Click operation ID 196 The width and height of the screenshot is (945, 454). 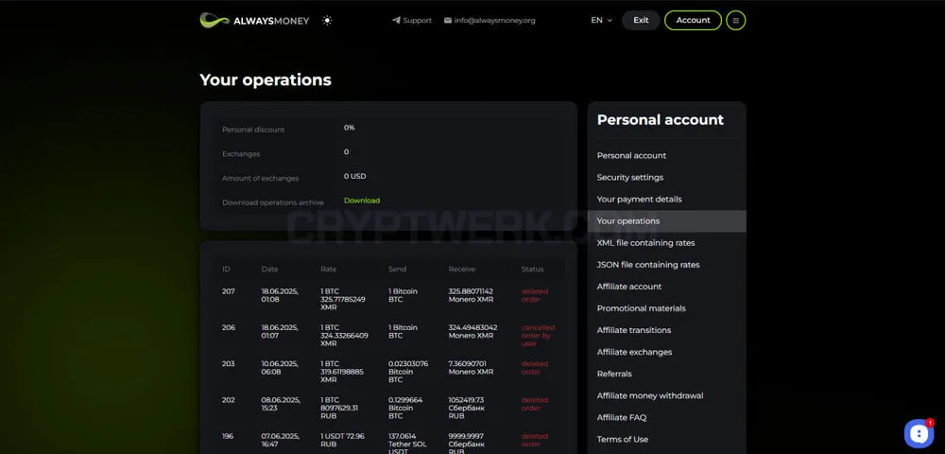[x=228, y=436]
